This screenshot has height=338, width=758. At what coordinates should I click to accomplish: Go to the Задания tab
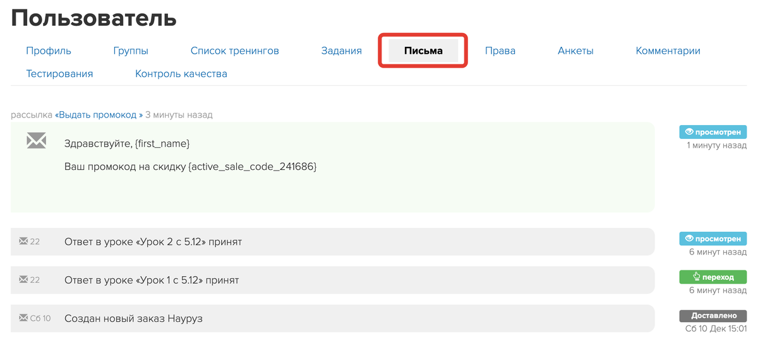click(341, 51)
